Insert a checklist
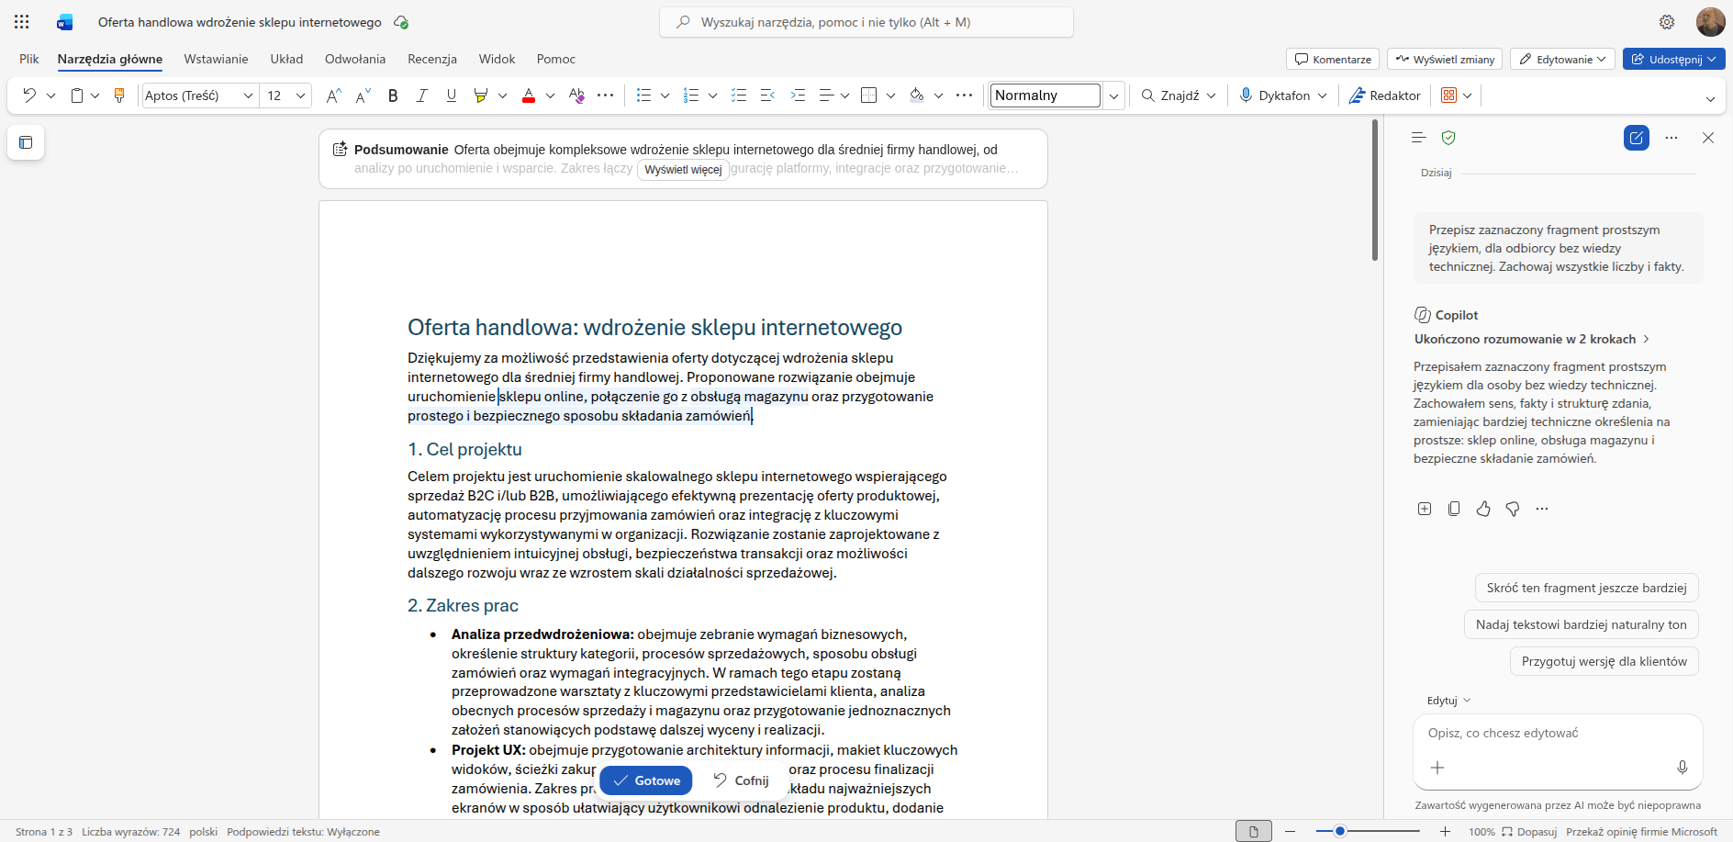This screenshot has width=1733, height=842. pos(739,95)
